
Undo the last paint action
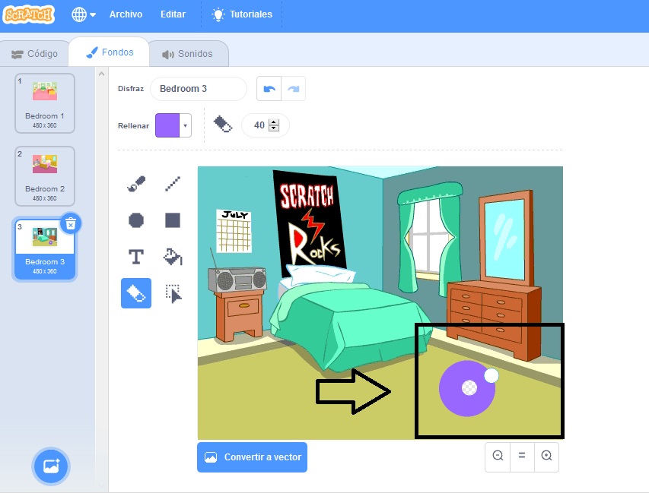click(x=269, y=89)
